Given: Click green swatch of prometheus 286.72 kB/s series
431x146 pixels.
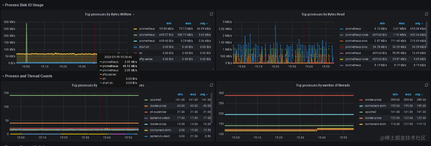Looking at the screenshot, I should (x=135, y=35).
